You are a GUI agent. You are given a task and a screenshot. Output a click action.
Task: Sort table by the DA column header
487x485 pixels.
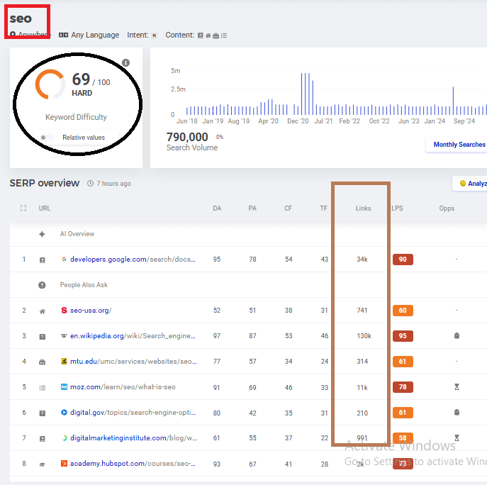coord(217,208)
